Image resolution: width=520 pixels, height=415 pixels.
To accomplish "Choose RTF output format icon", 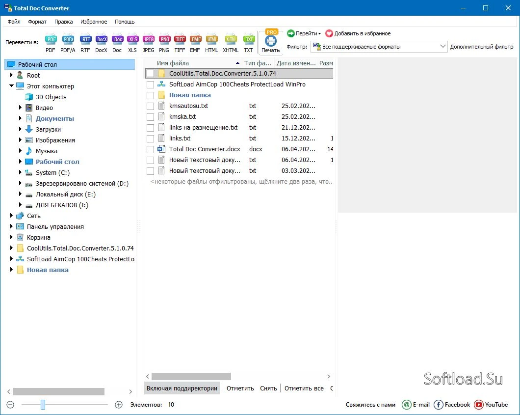I will coord(85,39).
